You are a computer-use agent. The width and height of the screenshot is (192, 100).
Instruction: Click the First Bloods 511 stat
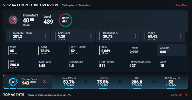[107, 64]
